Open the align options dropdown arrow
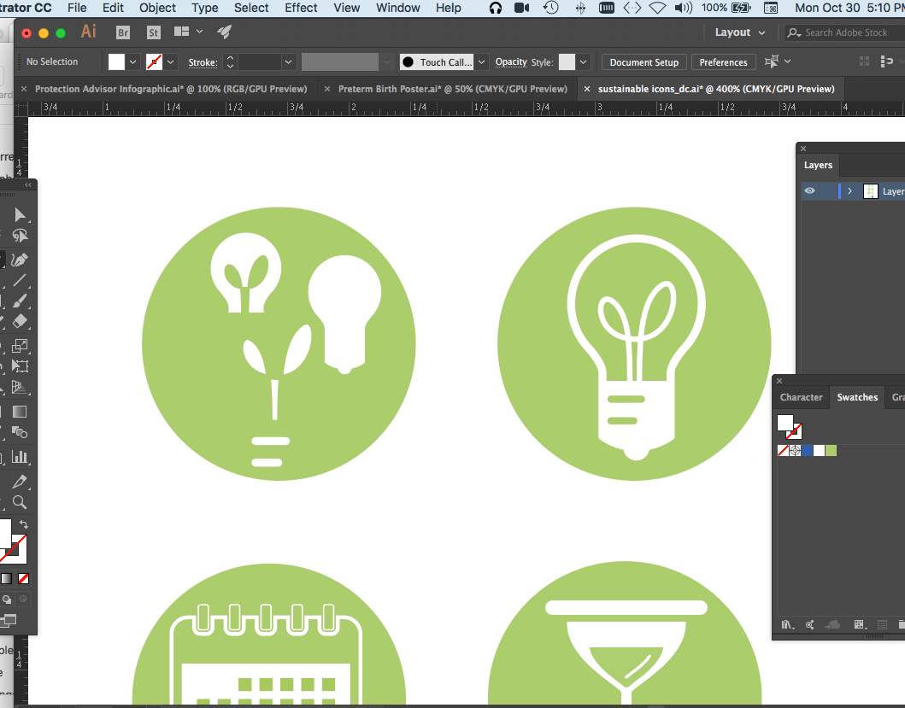 (788, 61)
